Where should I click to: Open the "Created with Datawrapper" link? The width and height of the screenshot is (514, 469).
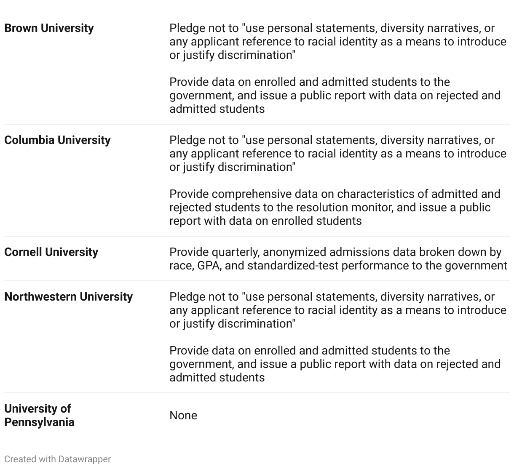point(57,459)
